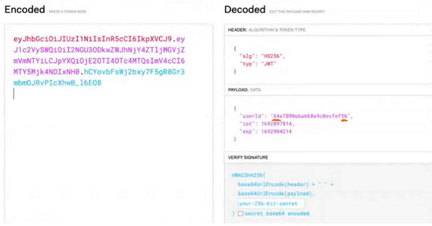Click the red header segment of the token

93,39
